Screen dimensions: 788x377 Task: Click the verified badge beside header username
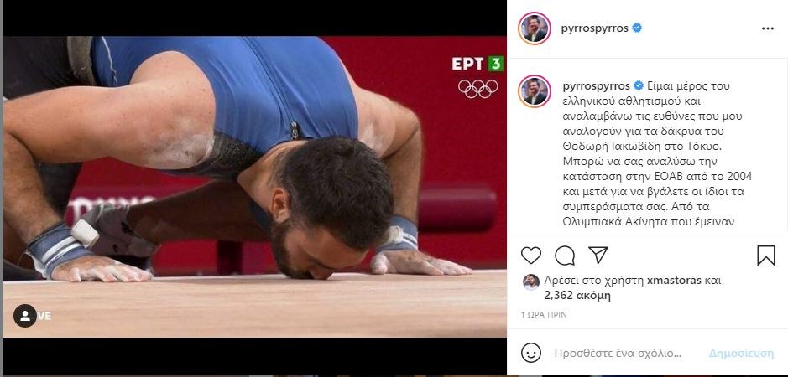[x=637, y=28]
